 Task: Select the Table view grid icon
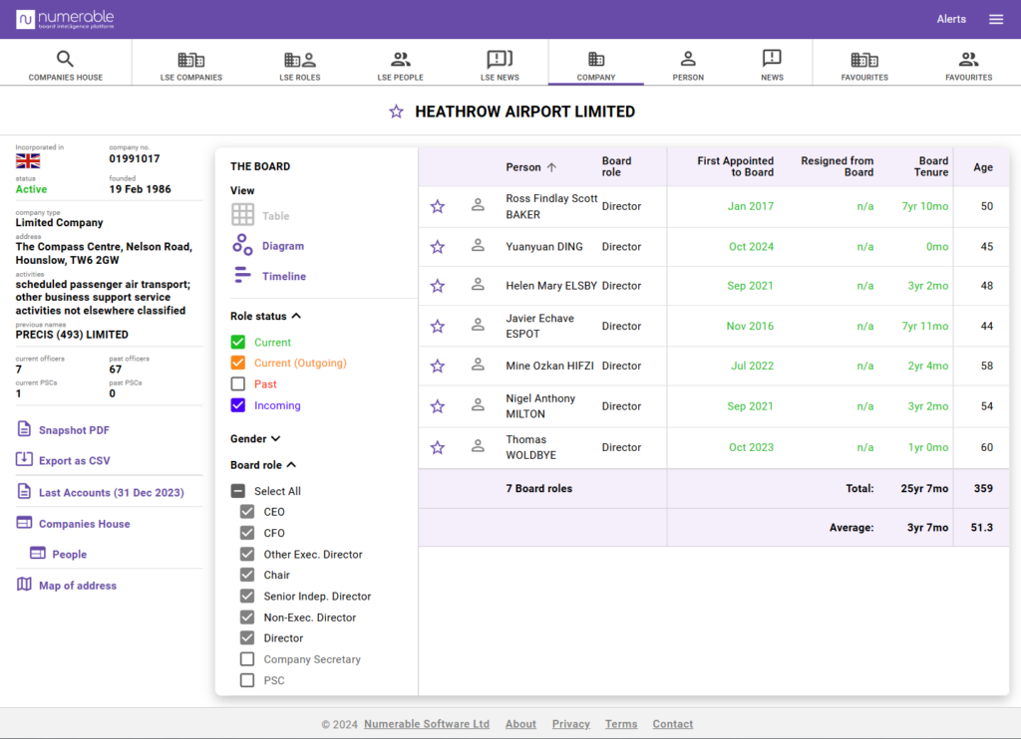tap(243, 215)
